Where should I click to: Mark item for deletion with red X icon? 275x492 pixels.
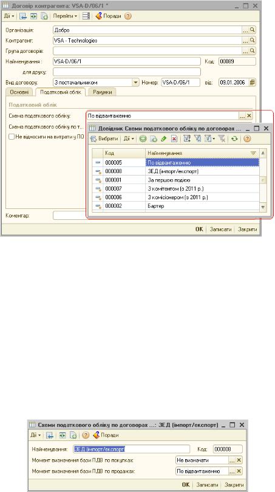coord(174,138)
